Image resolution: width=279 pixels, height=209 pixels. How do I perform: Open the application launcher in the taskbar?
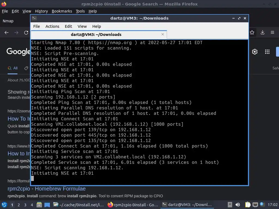[4, 205]
